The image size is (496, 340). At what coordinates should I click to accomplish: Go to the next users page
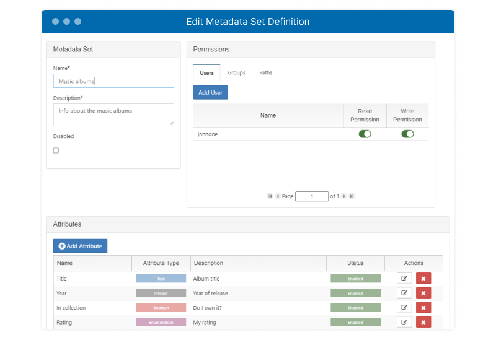coord(344,196)
